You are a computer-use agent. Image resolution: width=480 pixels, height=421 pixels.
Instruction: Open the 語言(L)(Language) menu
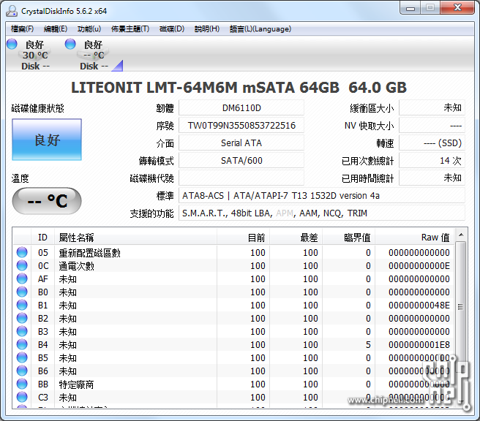[260, 29]
